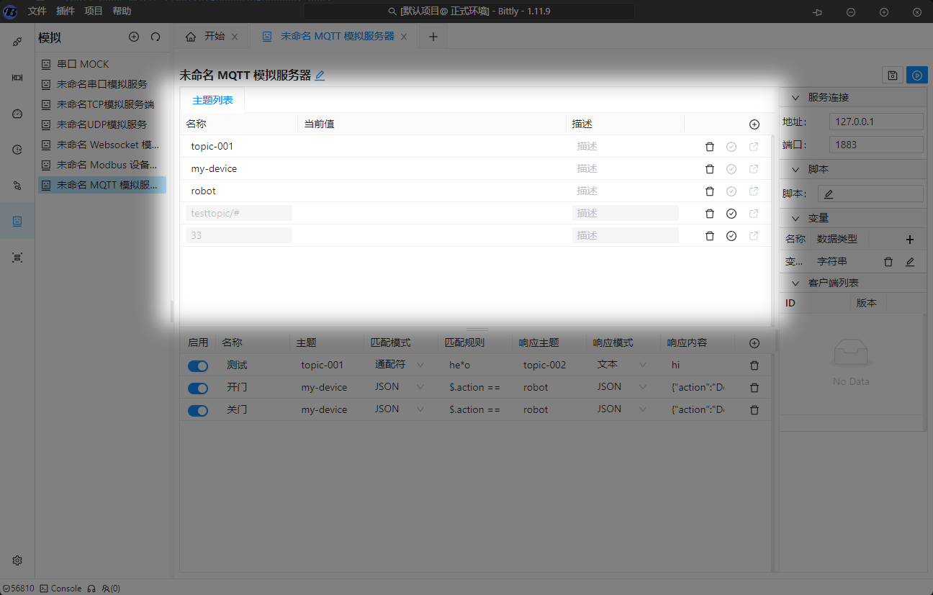Disable the 测试 rule toggle
The width and height of the screenshot is (933, 595).
pyautogui.click(x=198, y=365)
